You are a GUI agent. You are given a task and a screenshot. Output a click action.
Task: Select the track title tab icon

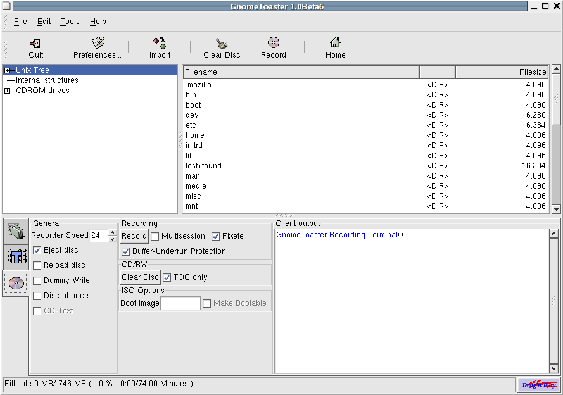(16, 256)
